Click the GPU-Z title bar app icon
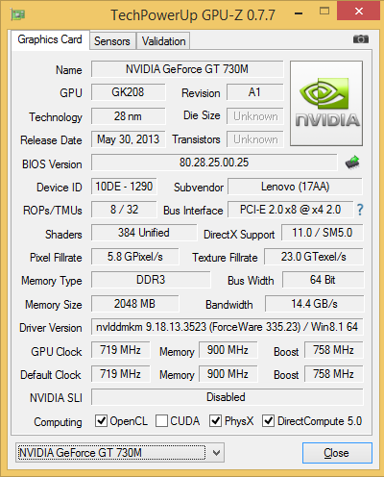This screenshot has width=384, height=477. (x=18, y=14)
